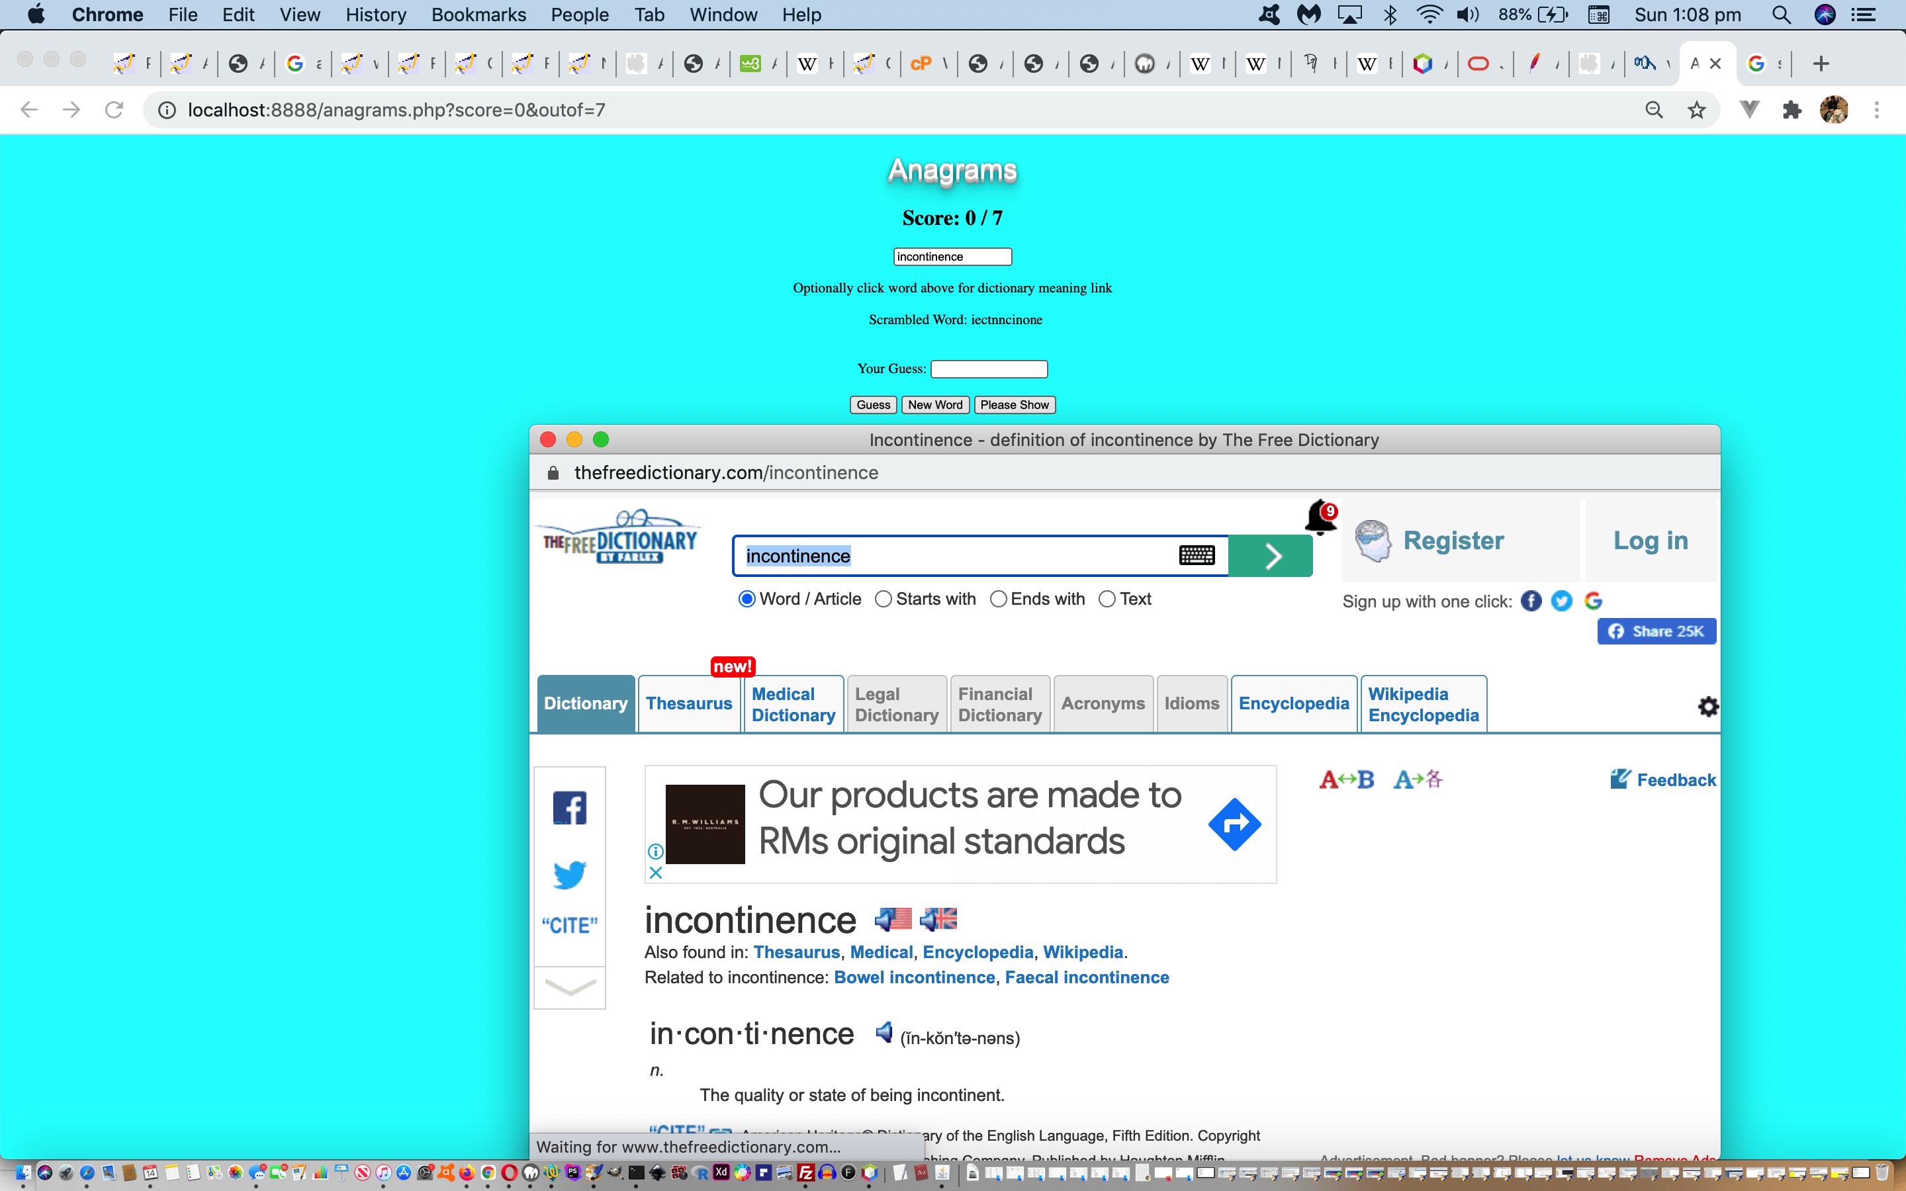Open the settings gear on the dictionary tabs
This screenshot has width=1906, height=1191.
coord(1707,706)
